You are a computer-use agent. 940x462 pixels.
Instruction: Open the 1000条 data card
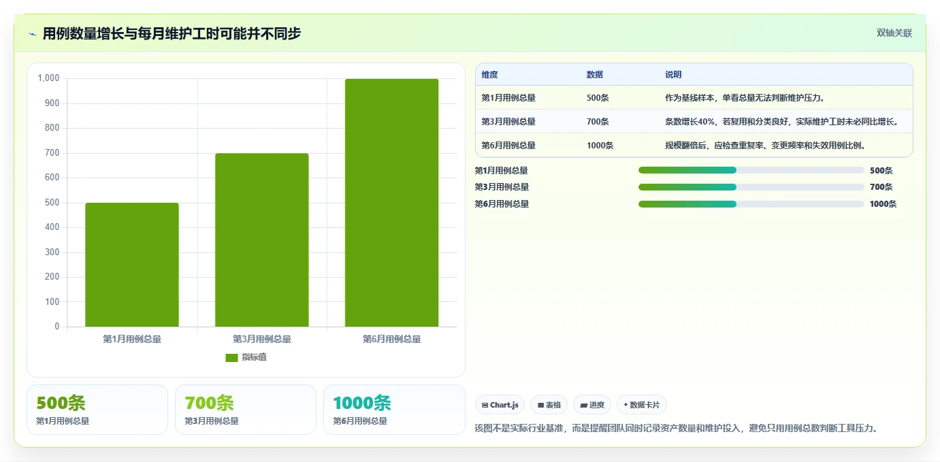pos(394,410)
